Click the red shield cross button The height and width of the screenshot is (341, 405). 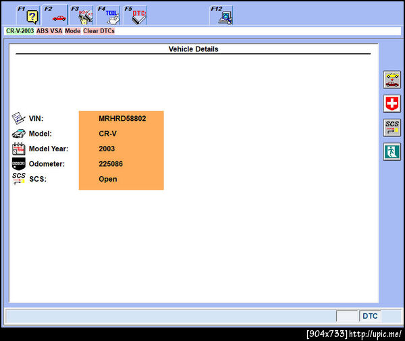[x=391, y=103]
